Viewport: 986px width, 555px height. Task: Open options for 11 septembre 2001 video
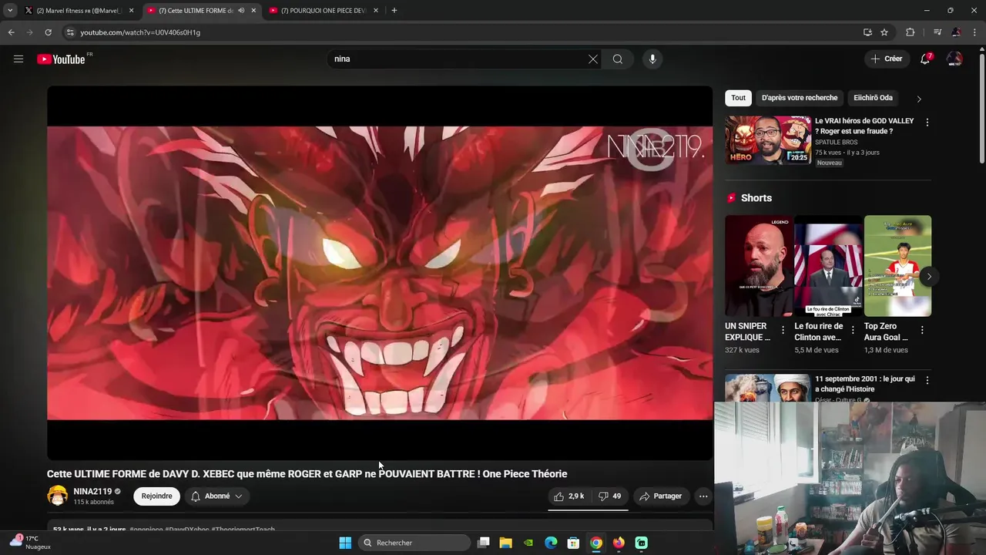point(927,380)
